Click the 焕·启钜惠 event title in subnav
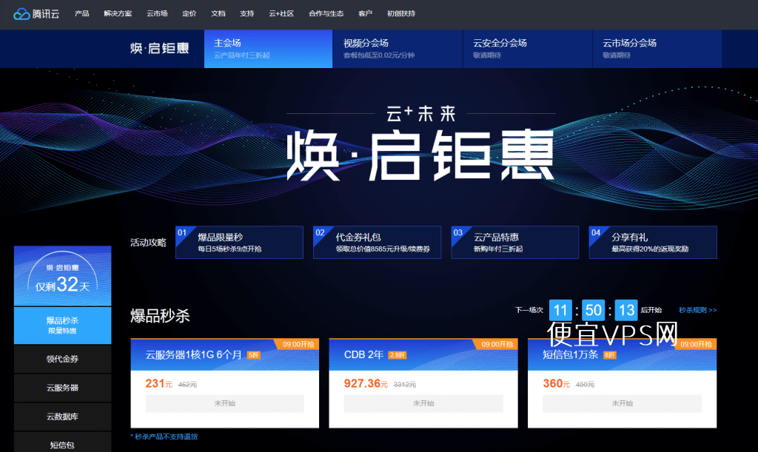 [160, 48]
